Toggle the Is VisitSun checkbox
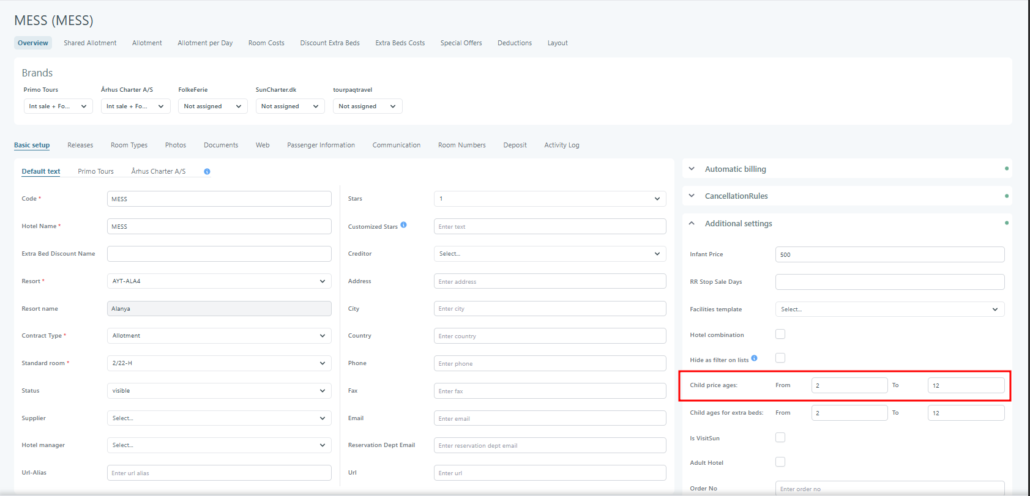 pyautogui.click(x=780, y=437)
